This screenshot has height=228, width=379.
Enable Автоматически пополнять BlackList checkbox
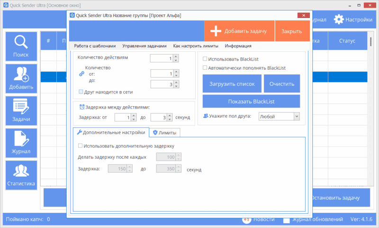(205, 68)
